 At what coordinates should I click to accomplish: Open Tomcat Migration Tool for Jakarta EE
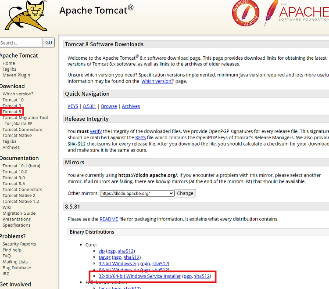pyautogui.click(x=25, y=120)
